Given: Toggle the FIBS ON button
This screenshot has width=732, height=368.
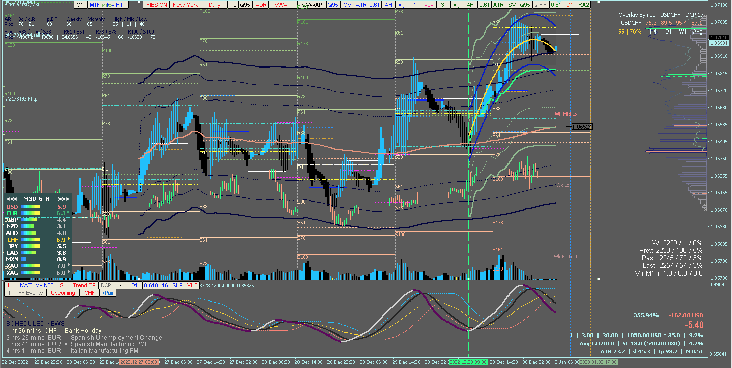Looking at the screenshot, I should (157, 5).
